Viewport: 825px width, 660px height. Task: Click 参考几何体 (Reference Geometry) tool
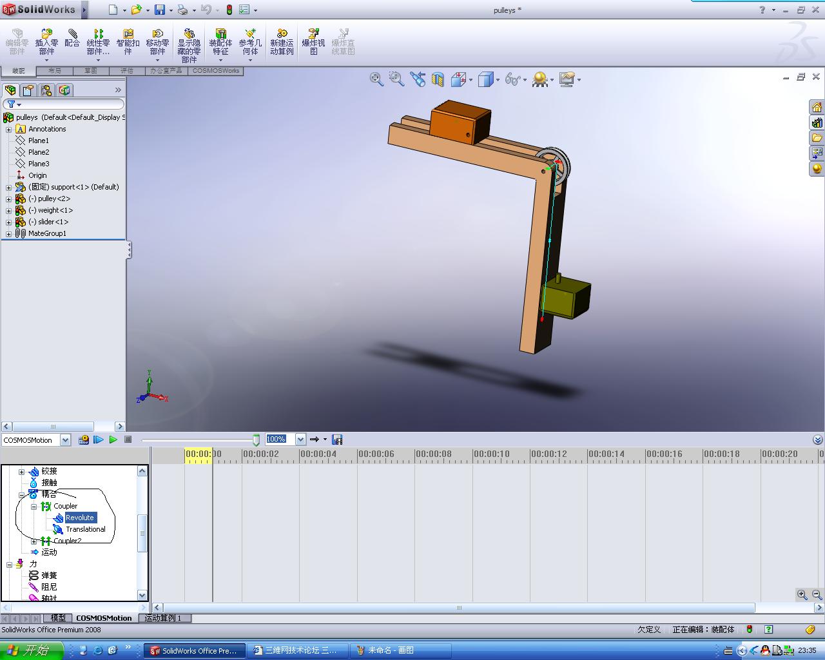250,42
